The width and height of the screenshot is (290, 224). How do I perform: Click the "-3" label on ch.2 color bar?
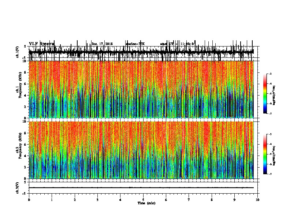[270, 134]
